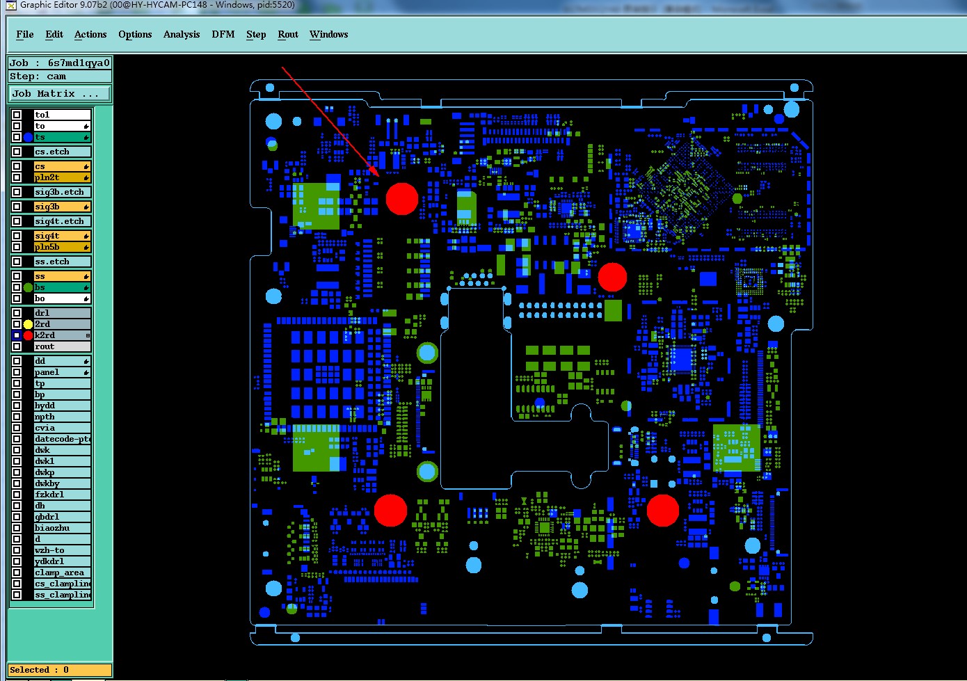Expand the Windows menu dropdown
This screenshot has height=681, width=967.
(x=329, y=34)
